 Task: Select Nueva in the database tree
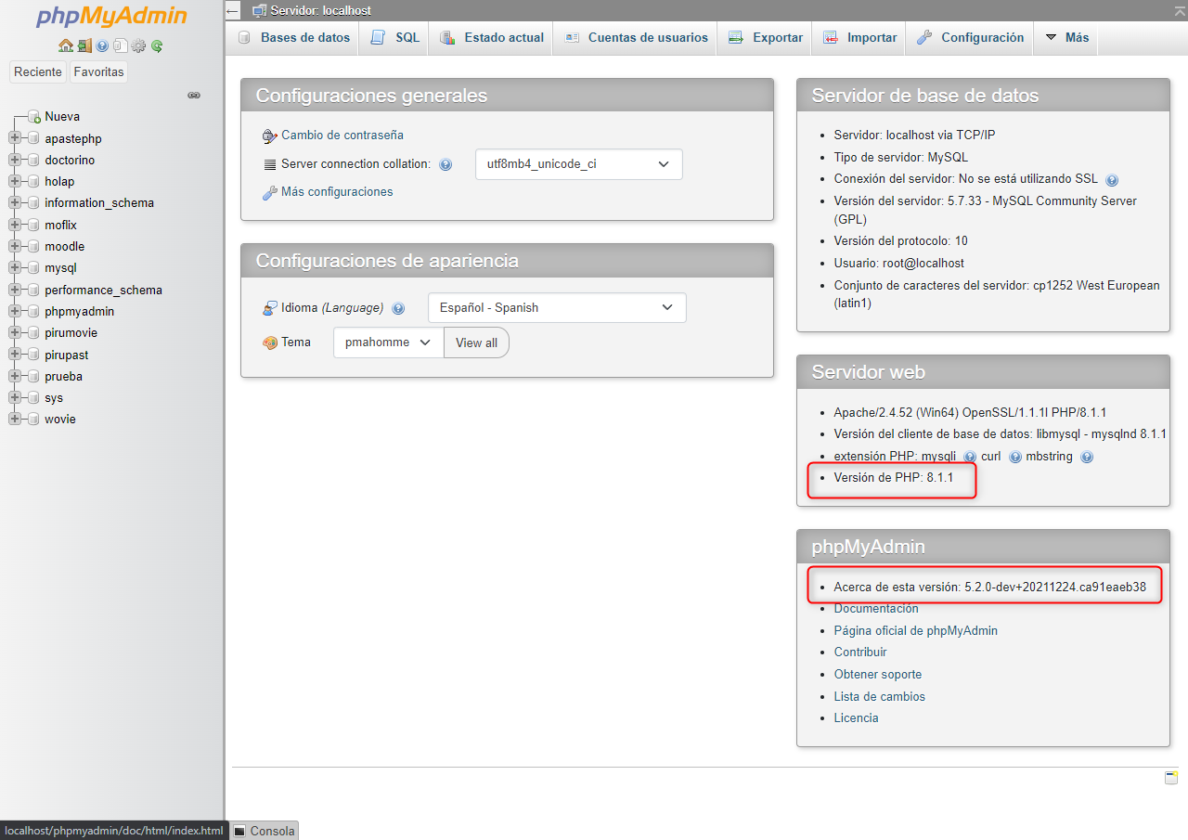coord(62,117)
